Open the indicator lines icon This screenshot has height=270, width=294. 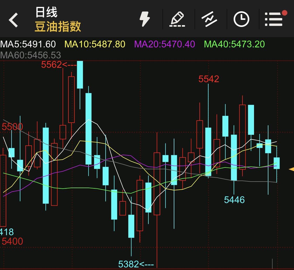[x=209, y=19]
